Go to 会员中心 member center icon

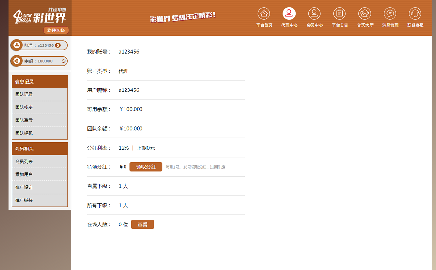pos(314,14)
